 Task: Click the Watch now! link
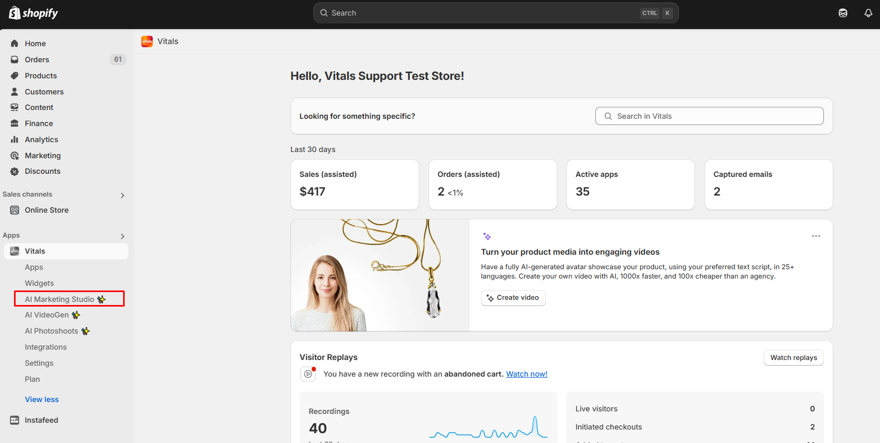[527, 374]
